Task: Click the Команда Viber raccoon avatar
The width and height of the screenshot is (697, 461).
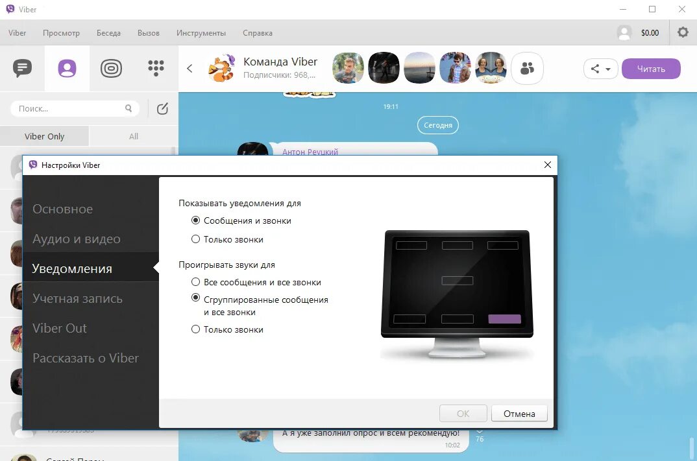Action: coord(221,68)
